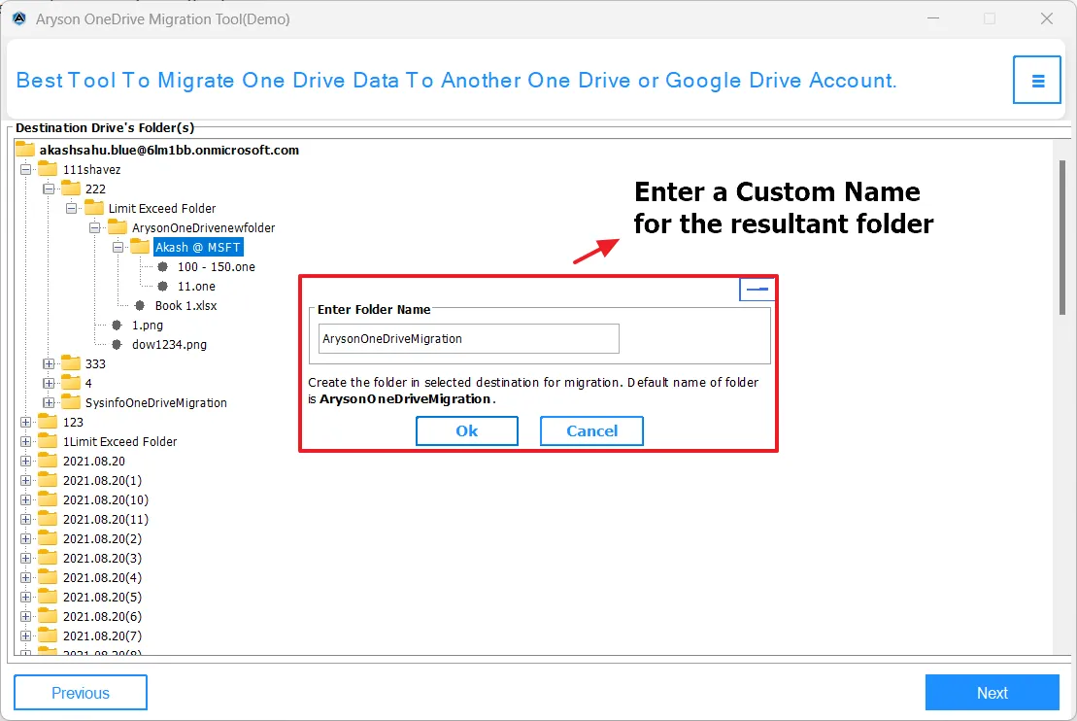Viewport: 1077px width, 721px height.
Task: Collapse the 222 folder node
Action: [50, 189]
